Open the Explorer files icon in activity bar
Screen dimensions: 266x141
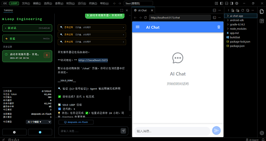point(262,11)
